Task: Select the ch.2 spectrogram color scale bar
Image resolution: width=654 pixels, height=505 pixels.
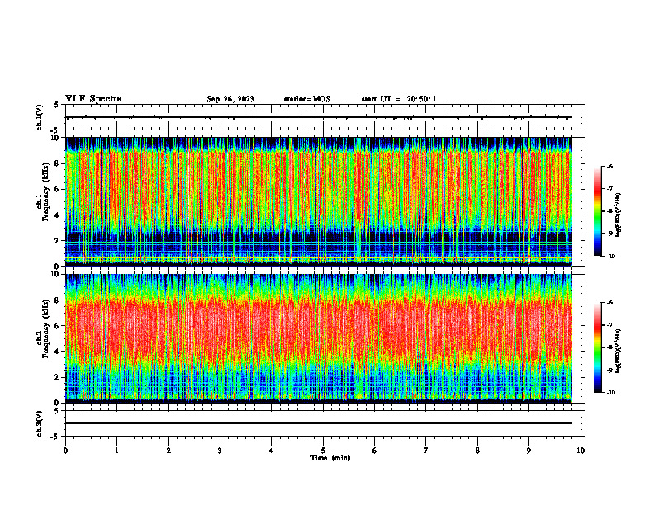Action: tap(597, 347)
